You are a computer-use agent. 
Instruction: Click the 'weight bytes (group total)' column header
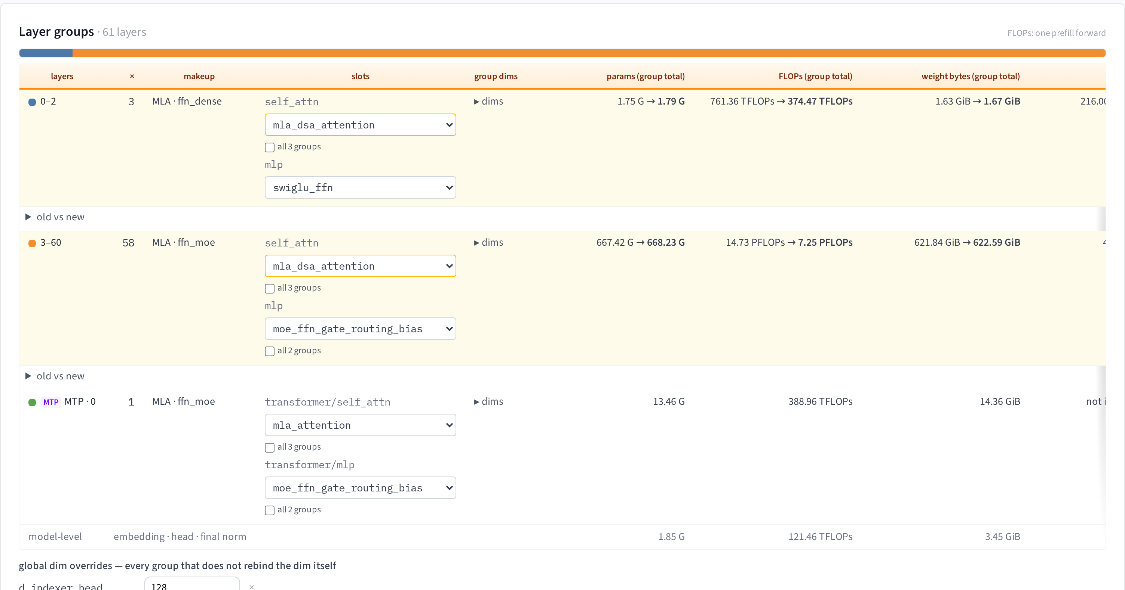pyautogui.click(x=971, y=77)
